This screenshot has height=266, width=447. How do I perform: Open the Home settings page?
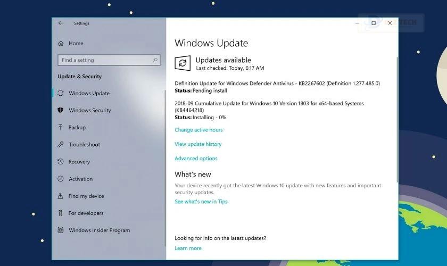pos(76,43)
